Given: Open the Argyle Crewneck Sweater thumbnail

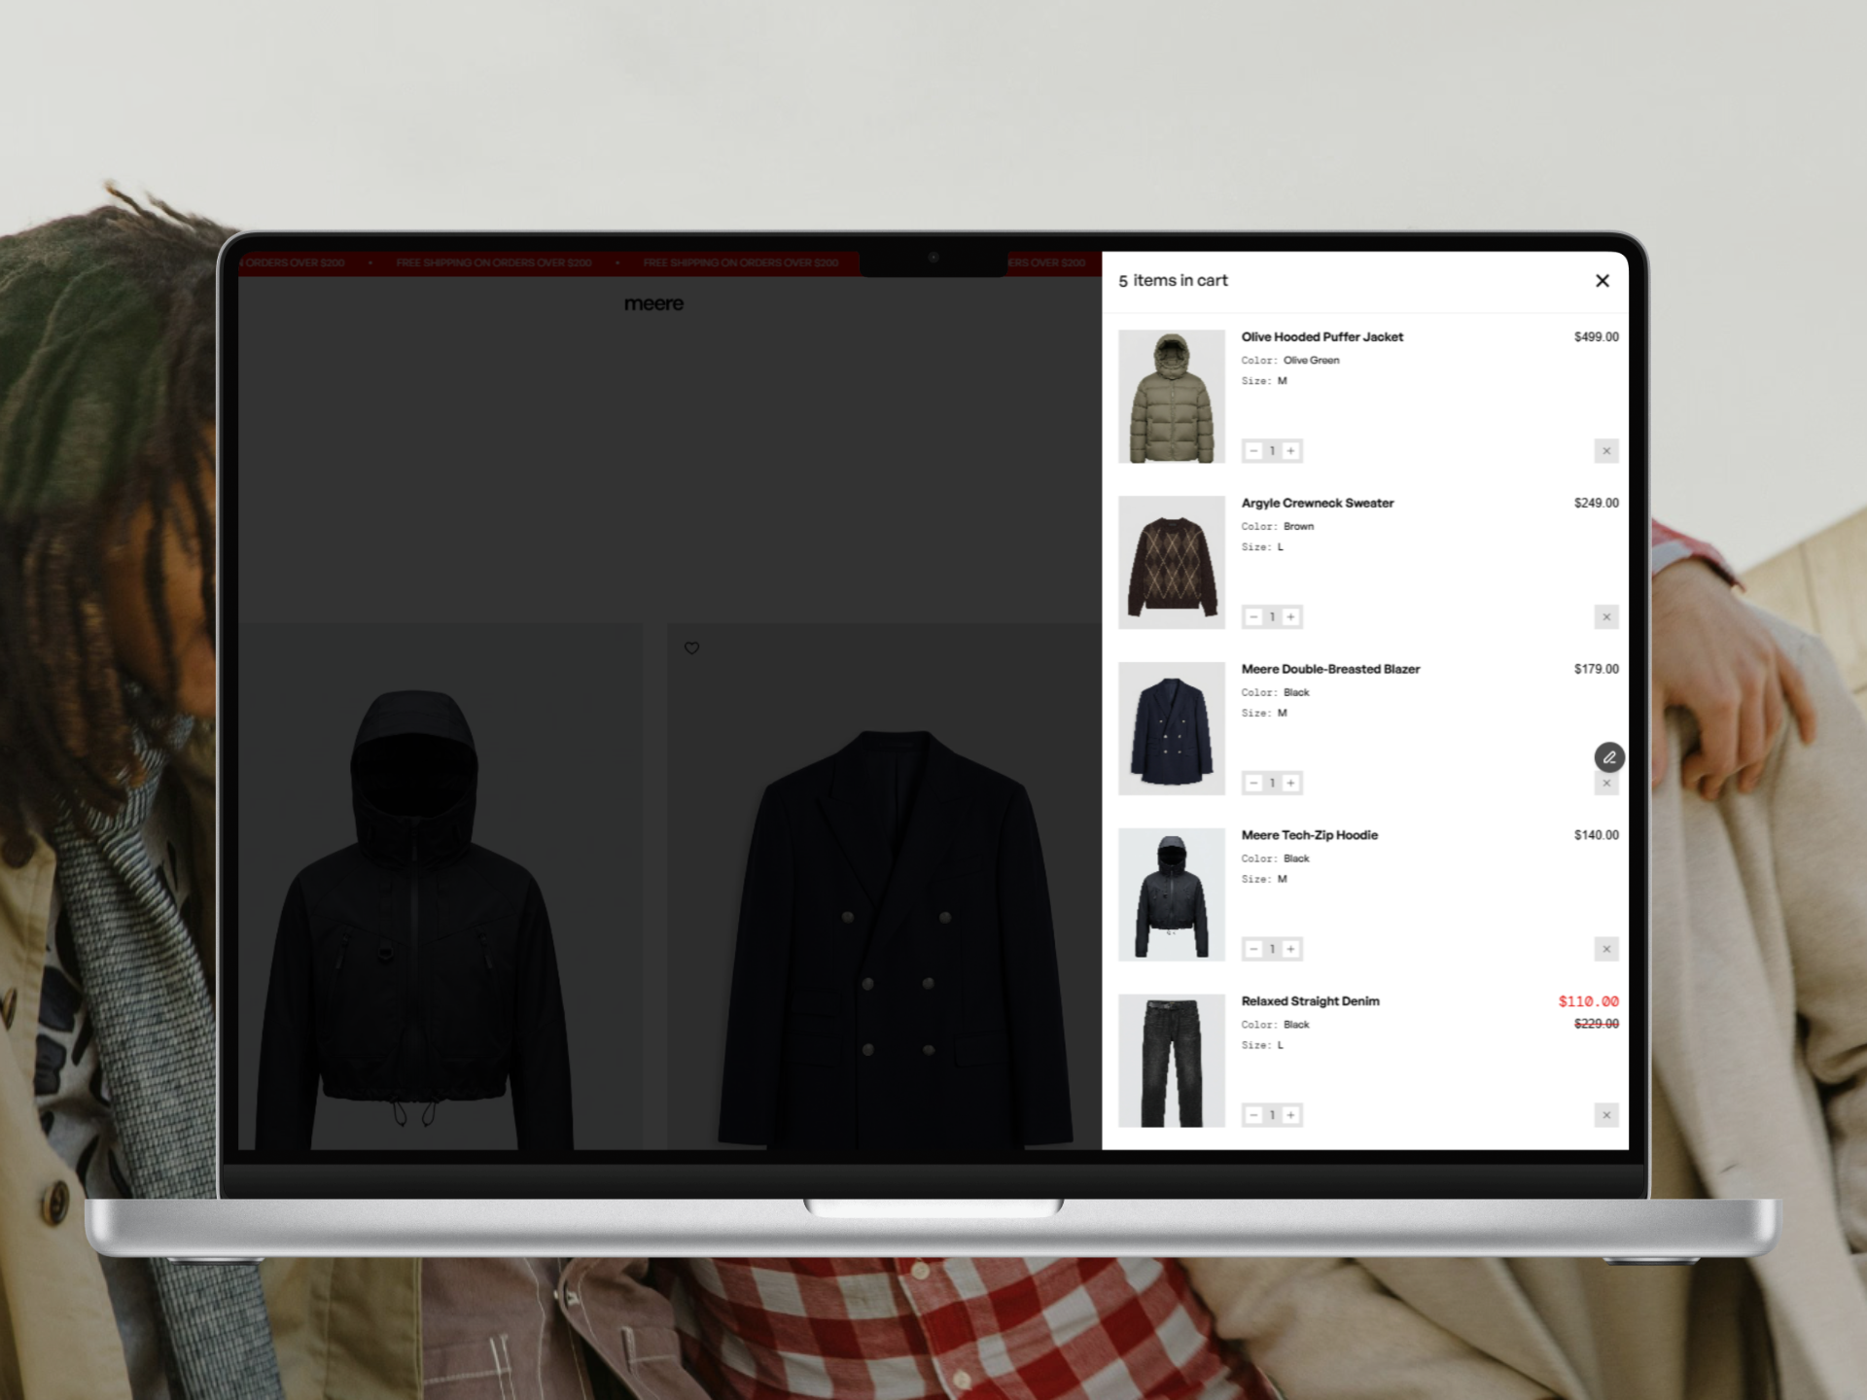Looking at the screenshot, I should point(1172,563).
